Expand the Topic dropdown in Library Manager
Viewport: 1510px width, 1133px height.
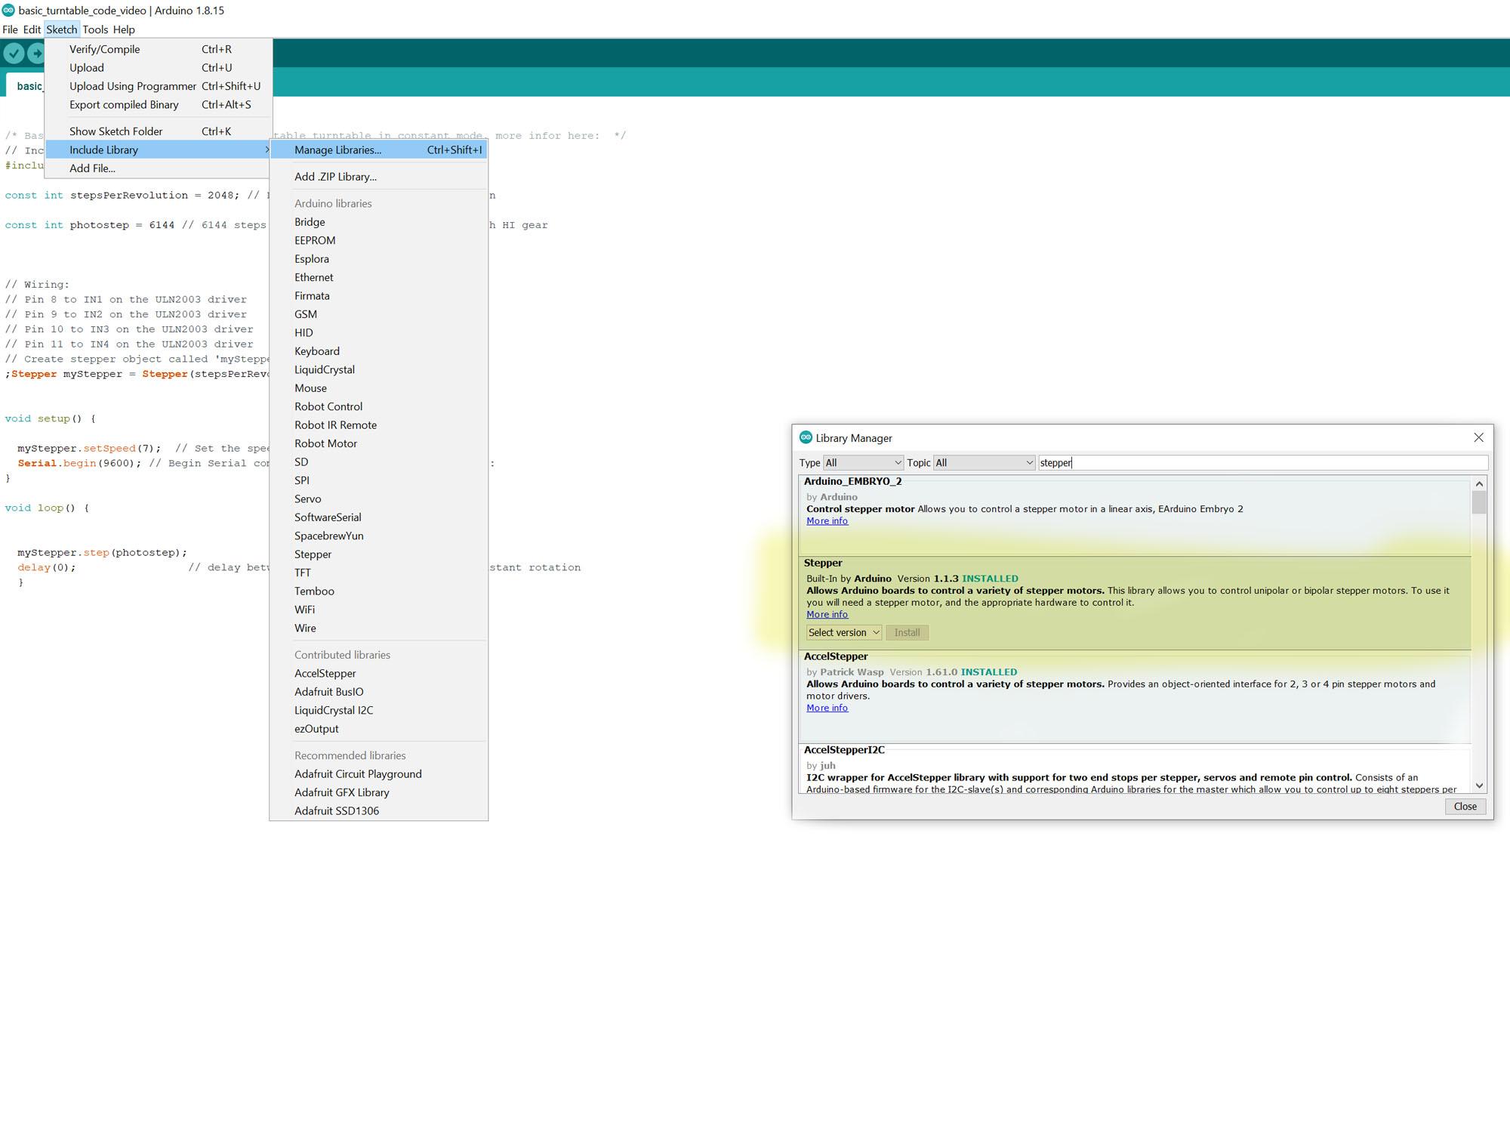point(1028,463)
